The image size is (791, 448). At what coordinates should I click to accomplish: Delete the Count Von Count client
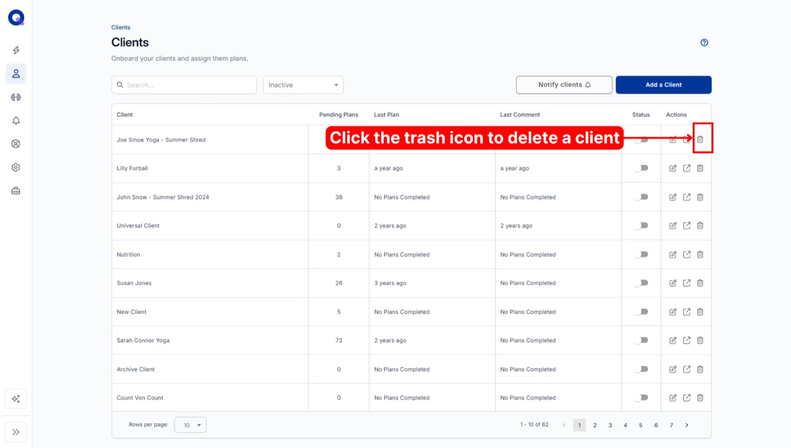click(x=700, y=398)
